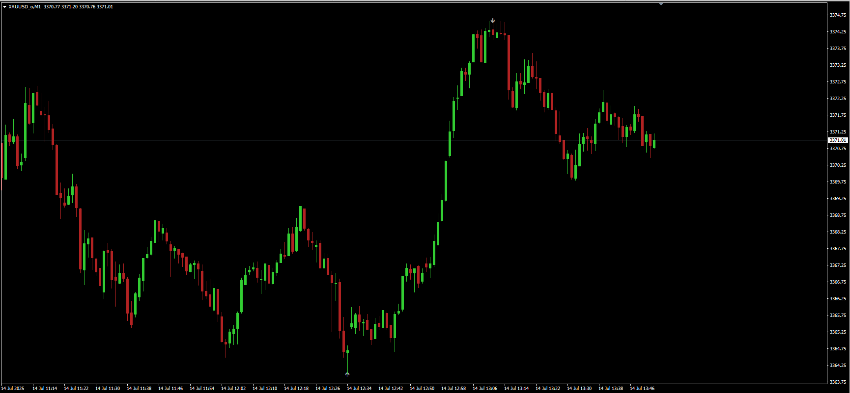Click the 14 Jul 13:46 time label
The width and height of the screenshot is (850, 393).
click(x=642, y=389)
